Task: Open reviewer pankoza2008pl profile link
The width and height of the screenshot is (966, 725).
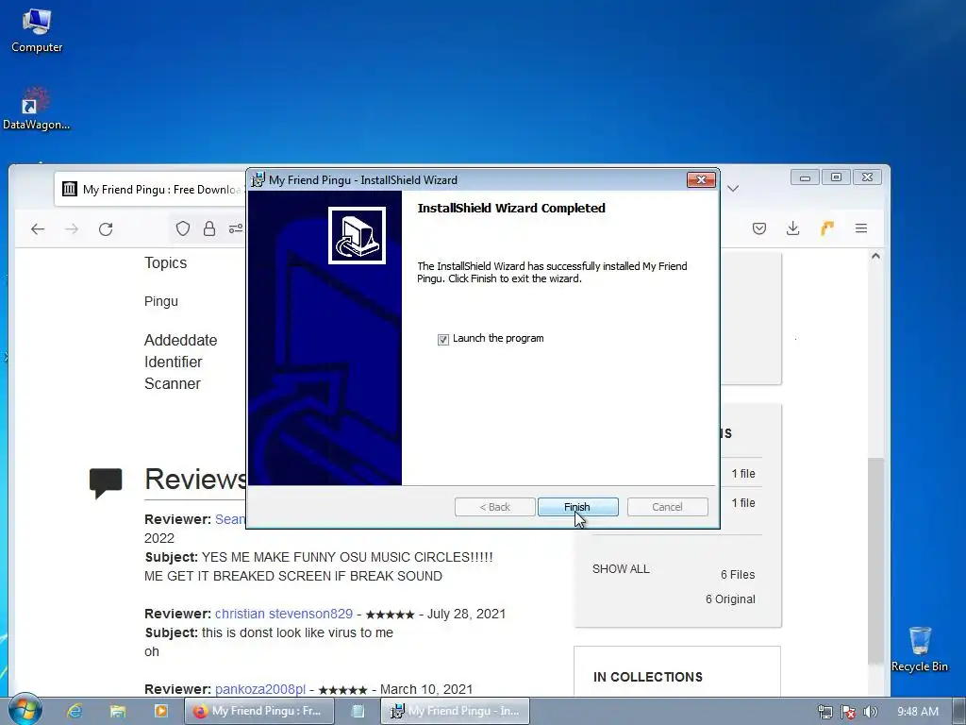Action: (x=260, y=689)
